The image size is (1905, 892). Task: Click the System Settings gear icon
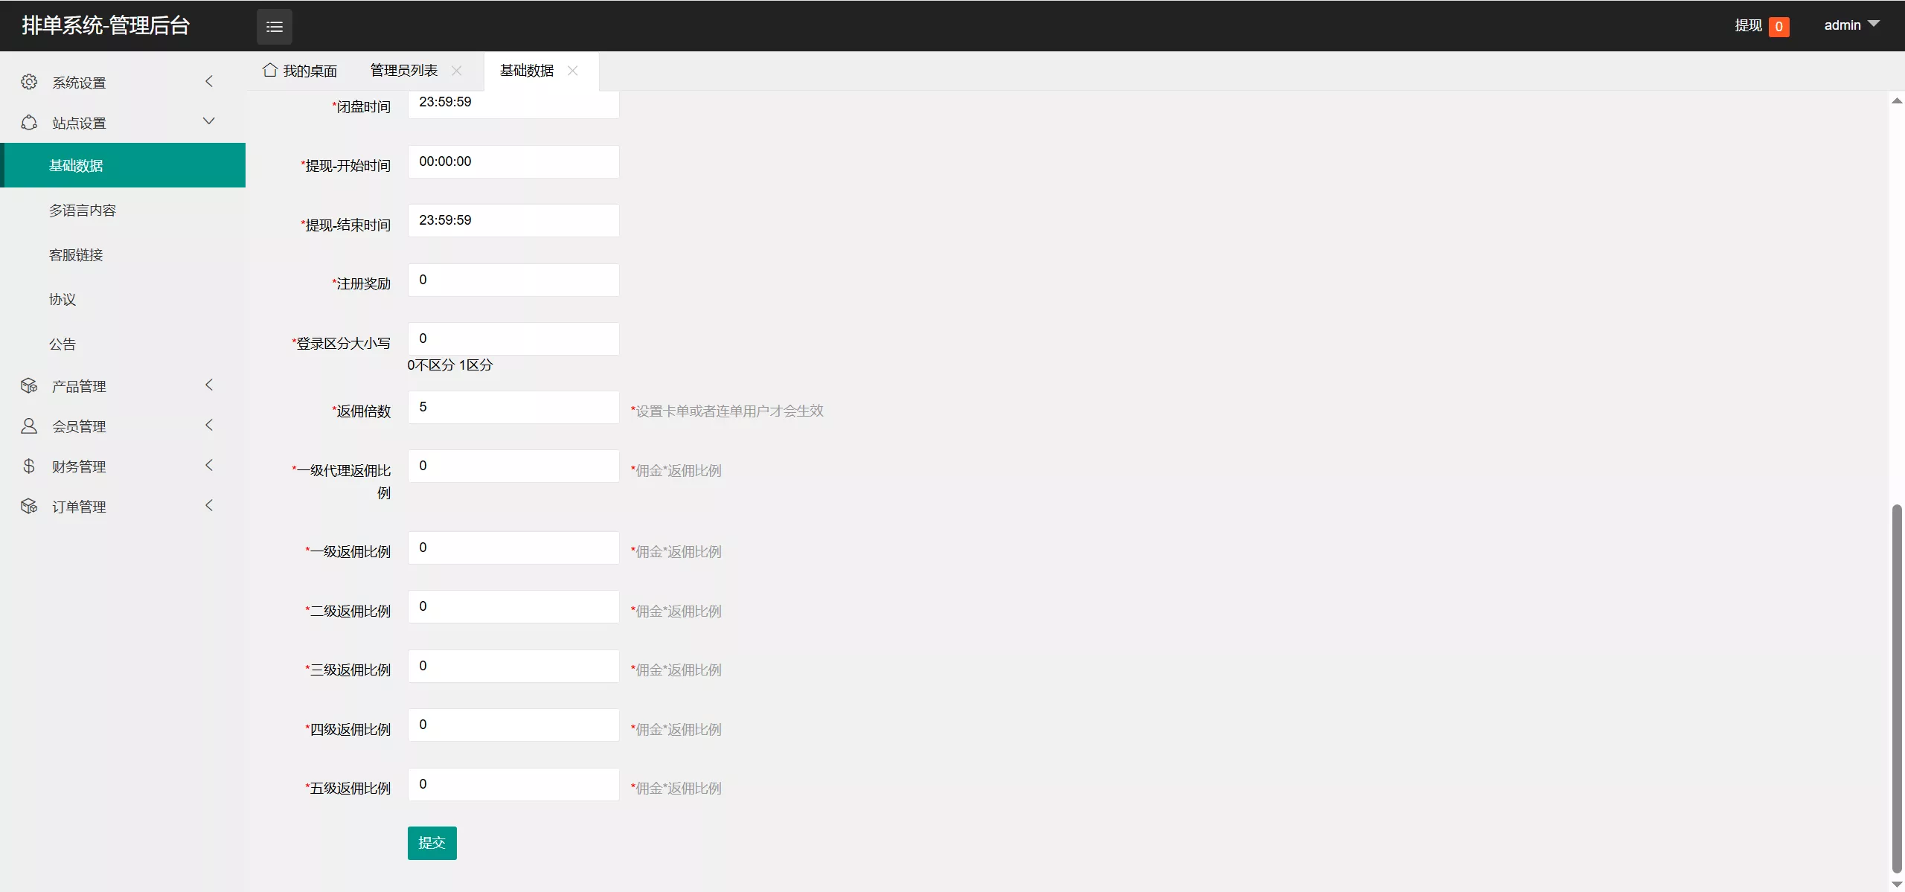pos(29,82)
